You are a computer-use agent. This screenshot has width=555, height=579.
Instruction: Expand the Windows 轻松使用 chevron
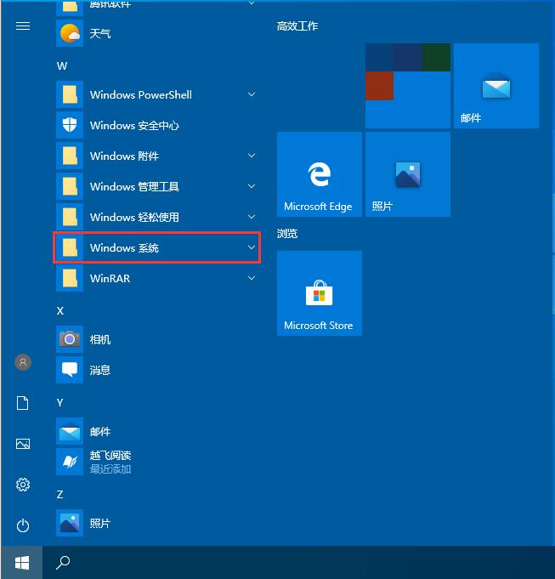coord(252,217)
